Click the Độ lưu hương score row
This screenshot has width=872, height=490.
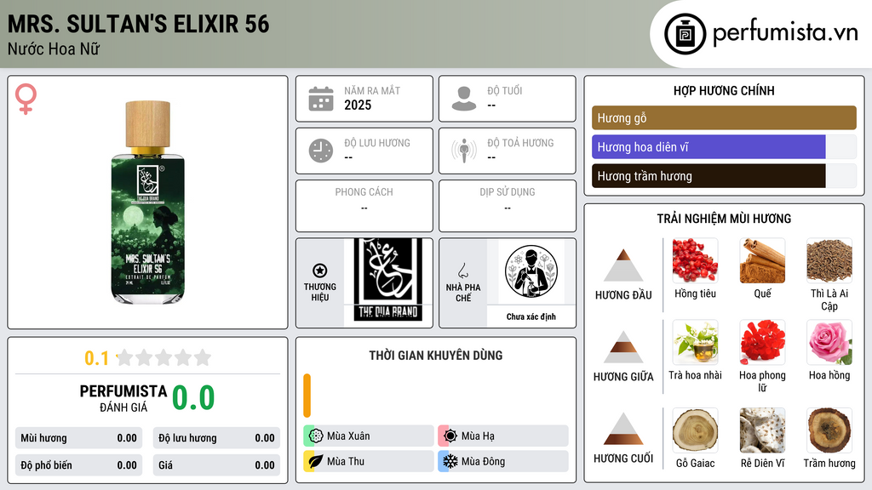tap(216, 438)
